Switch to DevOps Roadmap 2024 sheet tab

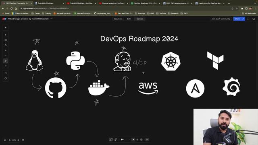pos(146,3)
